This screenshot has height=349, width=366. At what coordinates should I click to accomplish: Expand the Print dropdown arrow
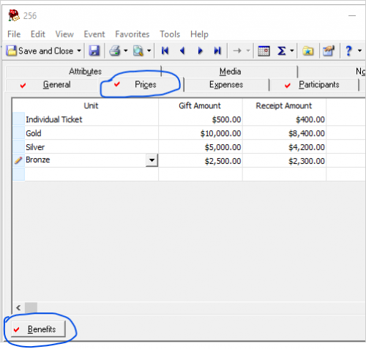coord(126,51)
